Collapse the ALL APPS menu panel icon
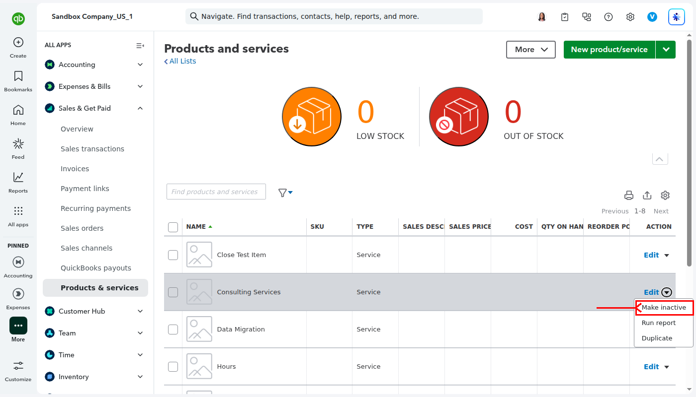Viewport: 696px width, 397px height. pyautogui.click(x=140, y=45)
